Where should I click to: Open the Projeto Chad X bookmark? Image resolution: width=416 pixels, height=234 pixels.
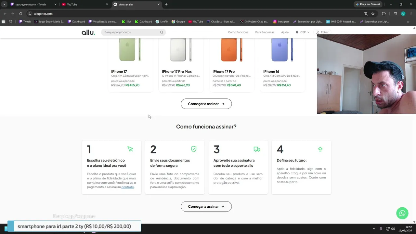tap(254, 22)
